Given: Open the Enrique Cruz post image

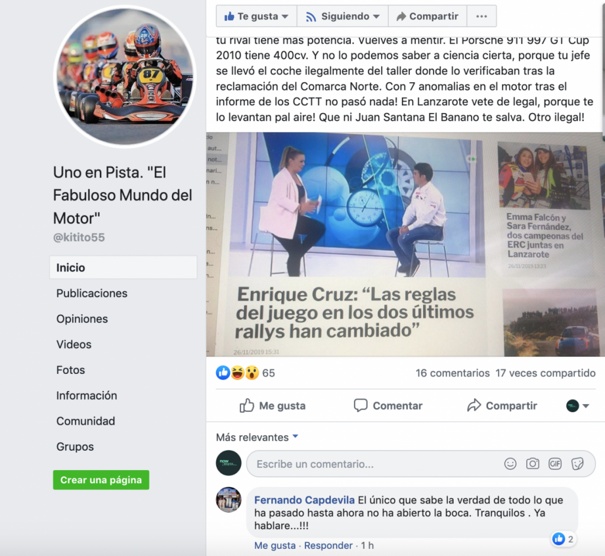Looking at the screenshot, I should coord(405,244).
